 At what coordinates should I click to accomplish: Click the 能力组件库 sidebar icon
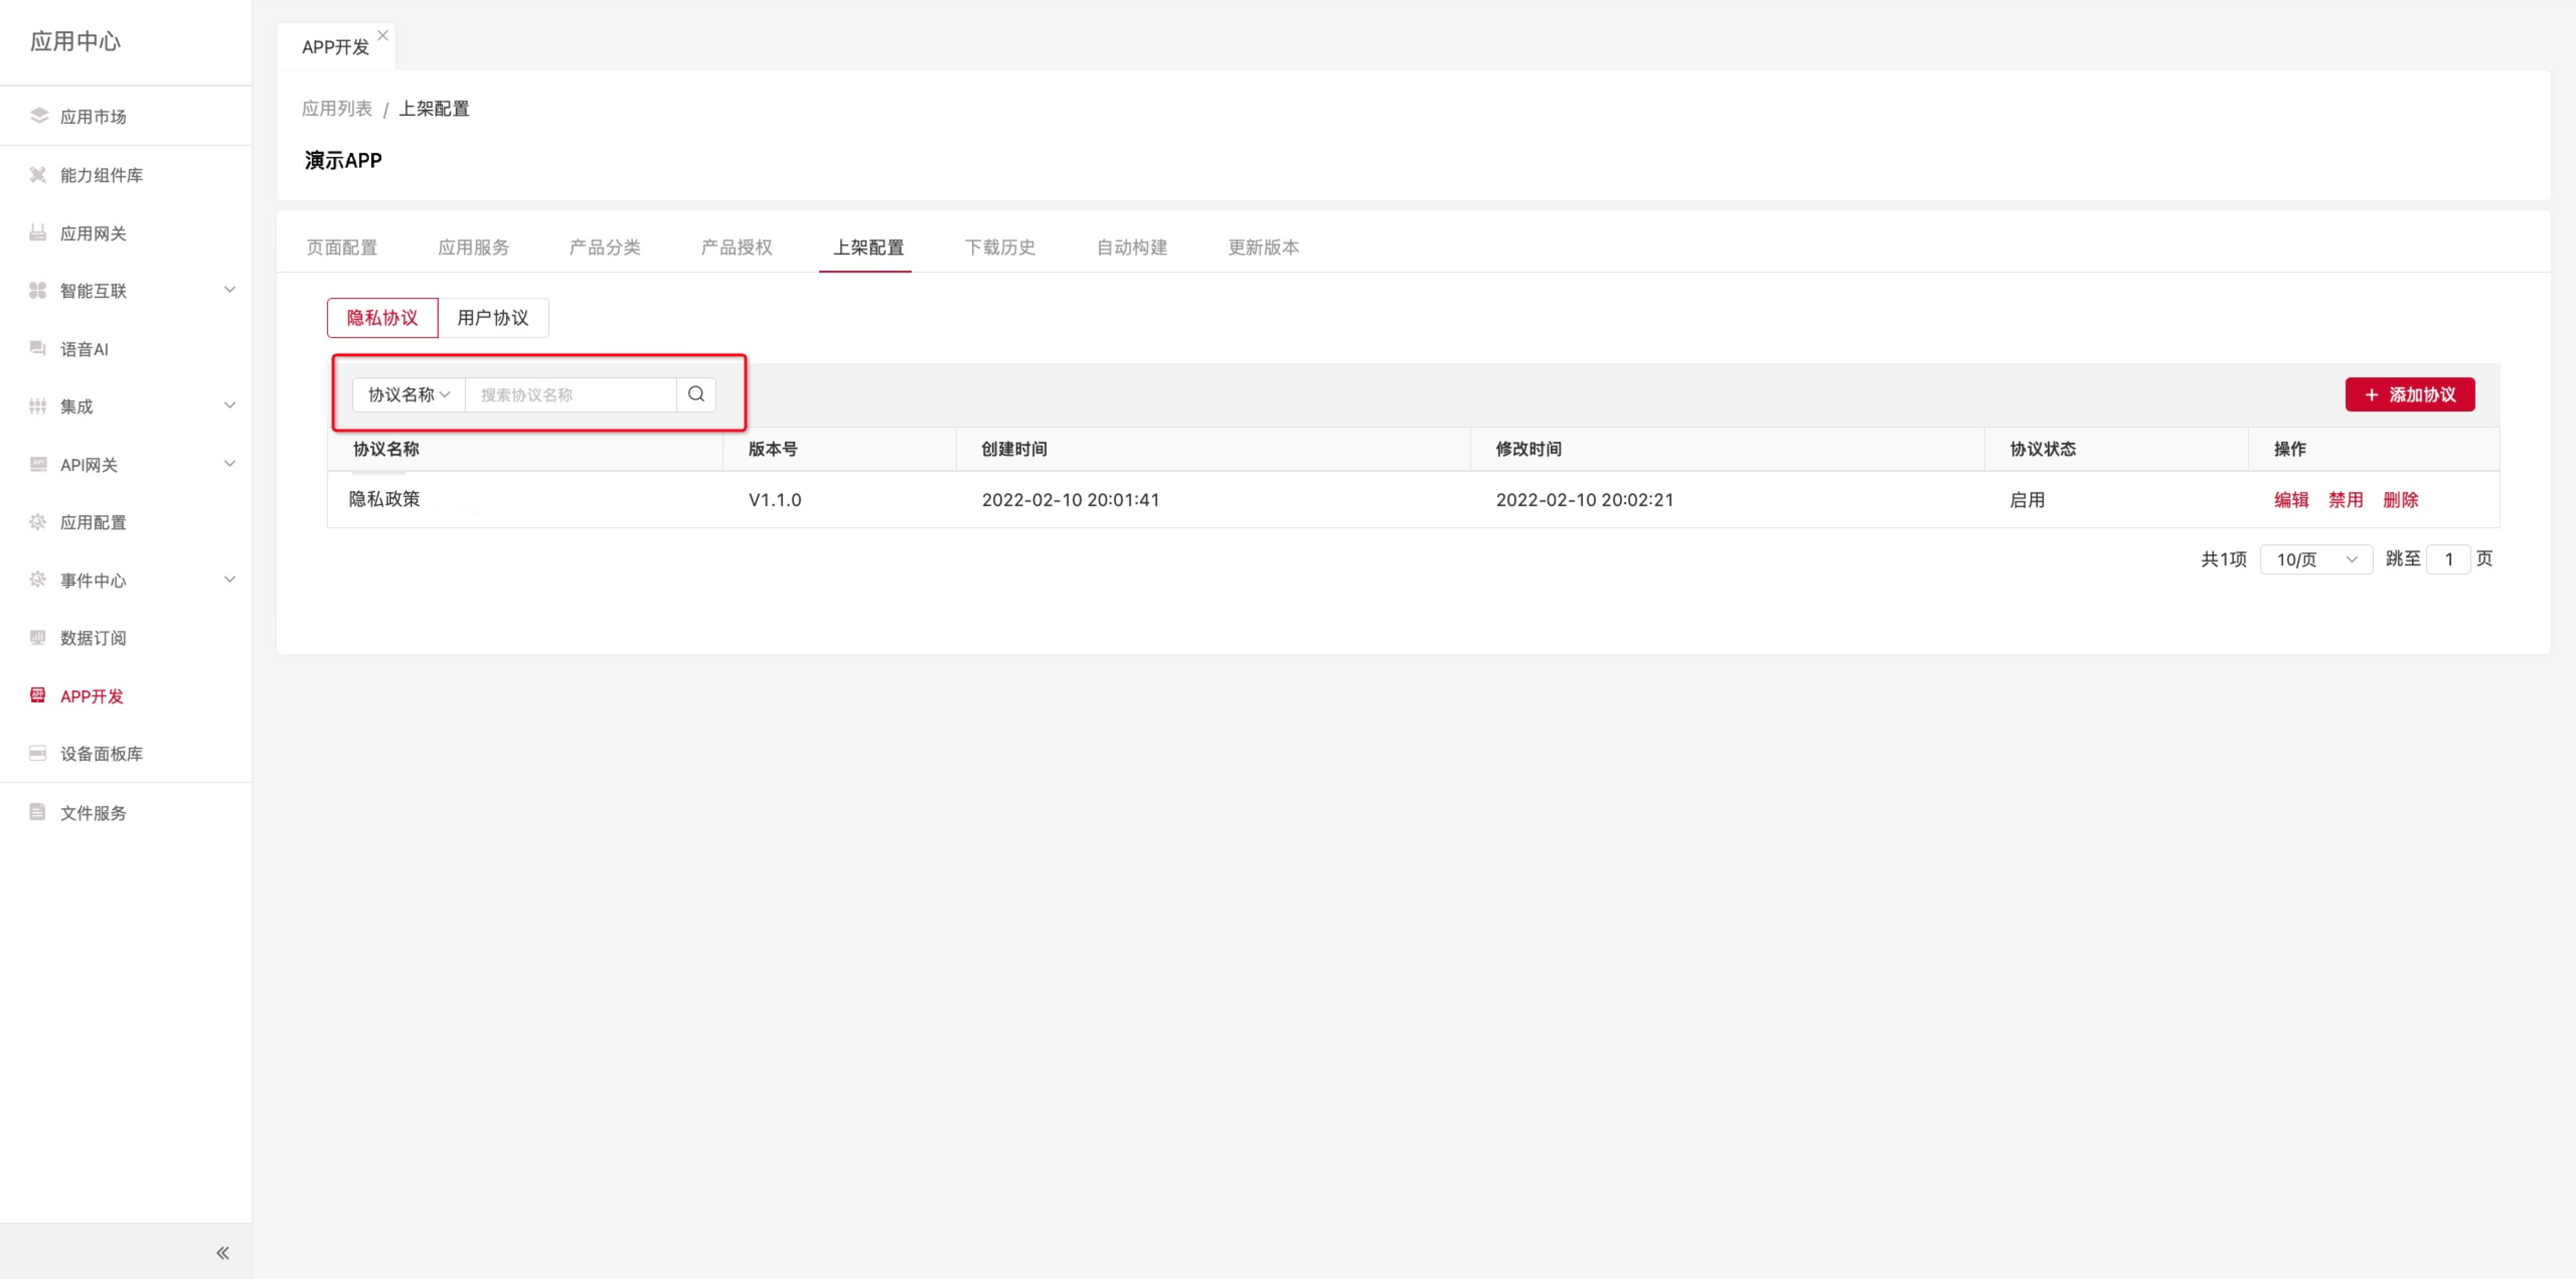(x=39, y=175)
